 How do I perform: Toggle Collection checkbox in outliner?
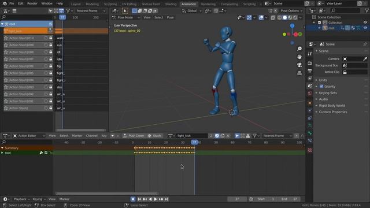click(x=320, y=23)
